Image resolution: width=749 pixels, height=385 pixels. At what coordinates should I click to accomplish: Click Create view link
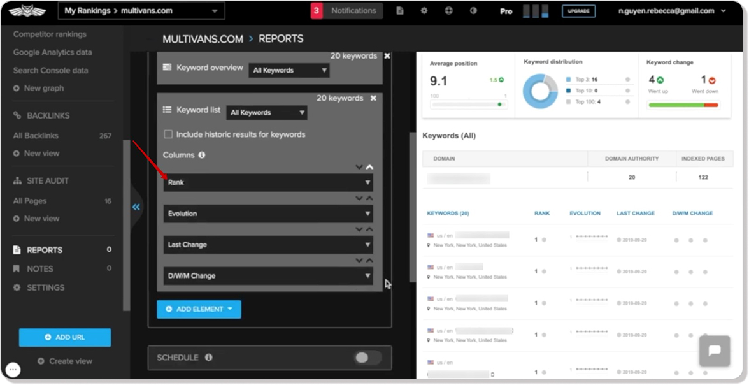(65, 361)
